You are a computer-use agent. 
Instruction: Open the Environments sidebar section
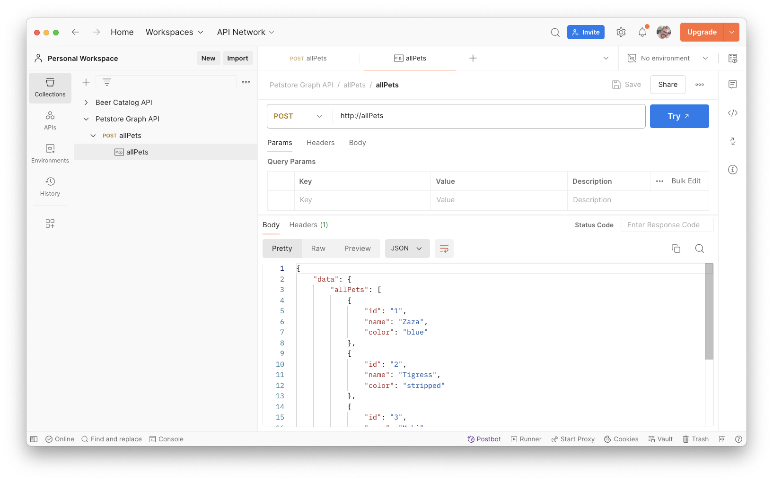(x=50, y=154)
